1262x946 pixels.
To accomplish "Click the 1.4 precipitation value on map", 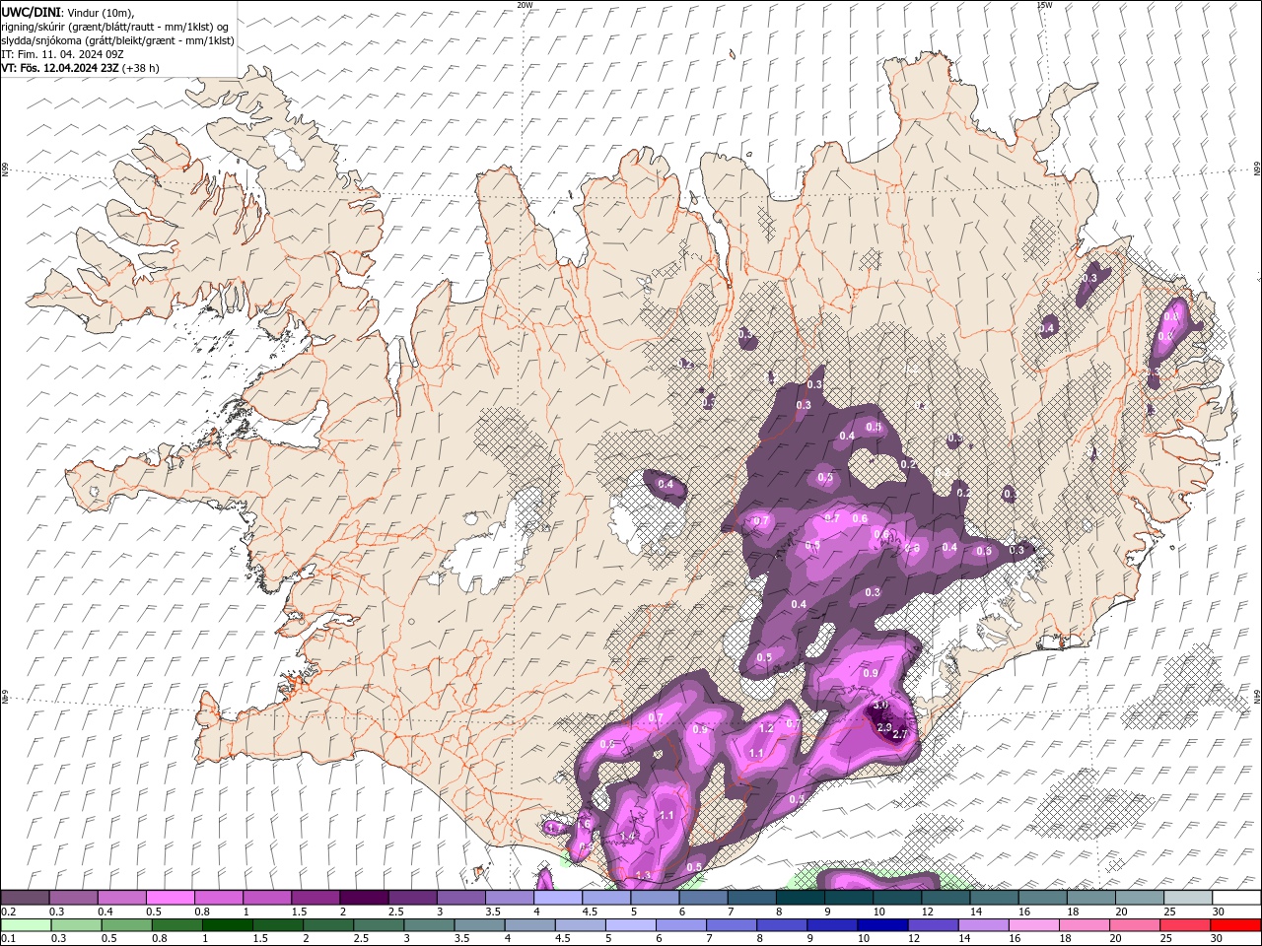I will pos(627,836).
